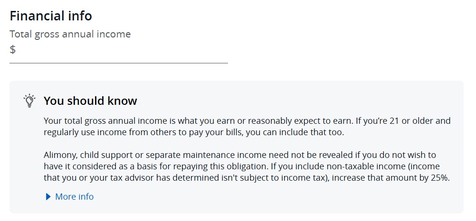Click the Total gross annual income label
The width and height of the screenshot is (476, 221).
pos(70,34)
